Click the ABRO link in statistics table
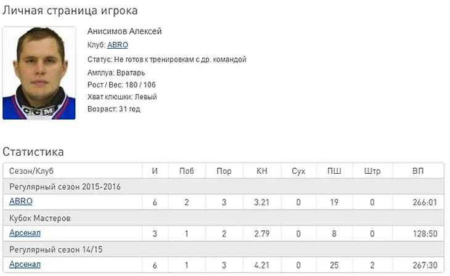 (21, 201)
